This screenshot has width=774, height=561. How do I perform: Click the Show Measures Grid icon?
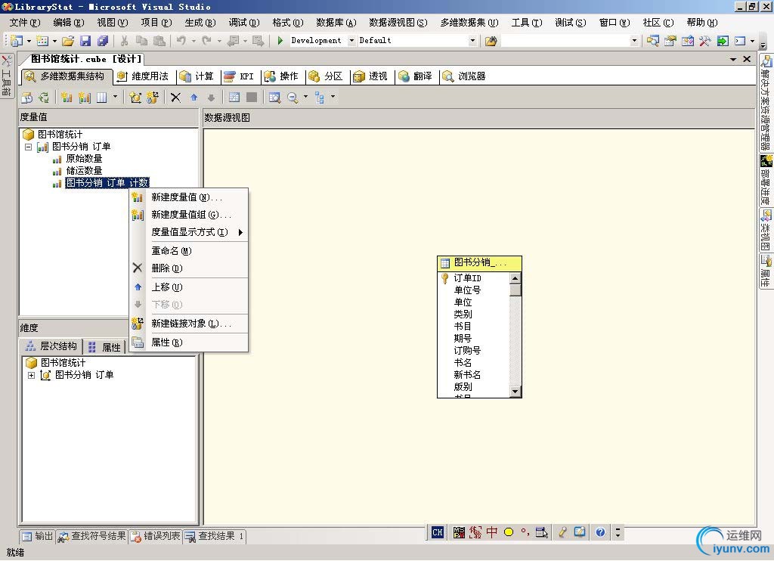[x=102, y=98]
